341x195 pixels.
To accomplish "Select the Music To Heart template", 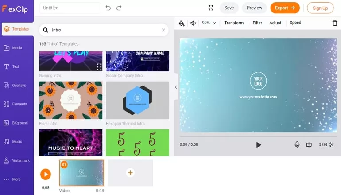I will click(x=71, y=143).
